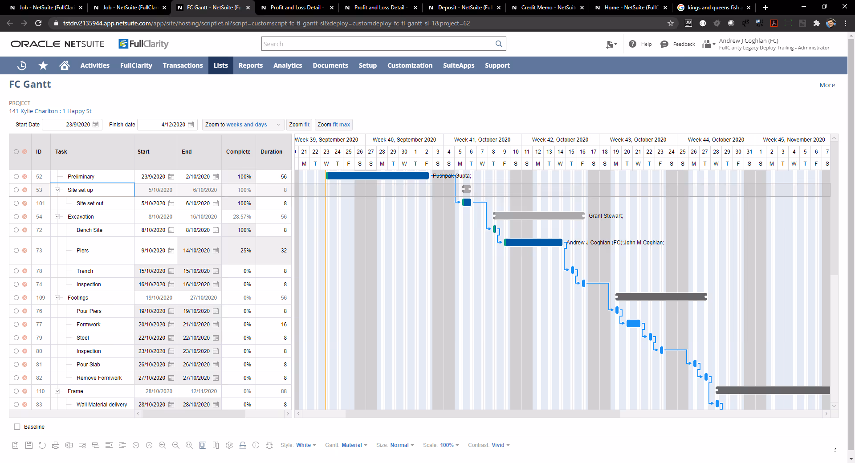Select the header radio button above ID column
This screenshot has width=855, height=463.
tap(16, 152)
